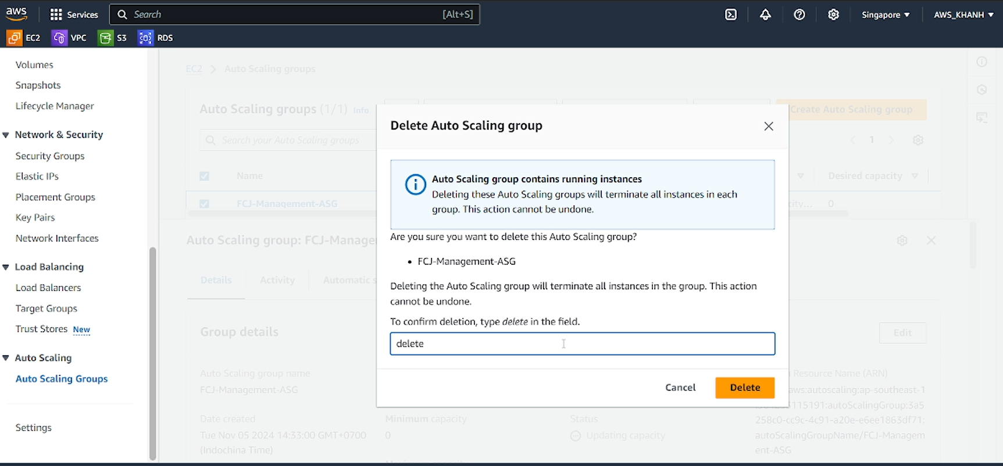Image resolution: width=1003 pixels, height=466 pixels.
Task: Open the info panel icon on right rail
Action: [982, 62]
